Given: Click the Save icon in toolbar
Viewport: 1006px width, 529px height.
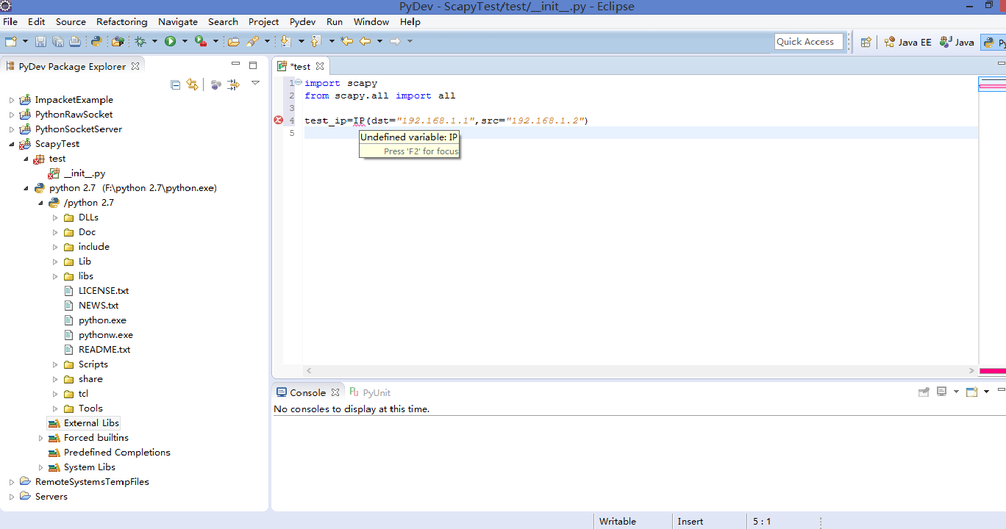Looking at the screenshot, I should tap(40, 41).
